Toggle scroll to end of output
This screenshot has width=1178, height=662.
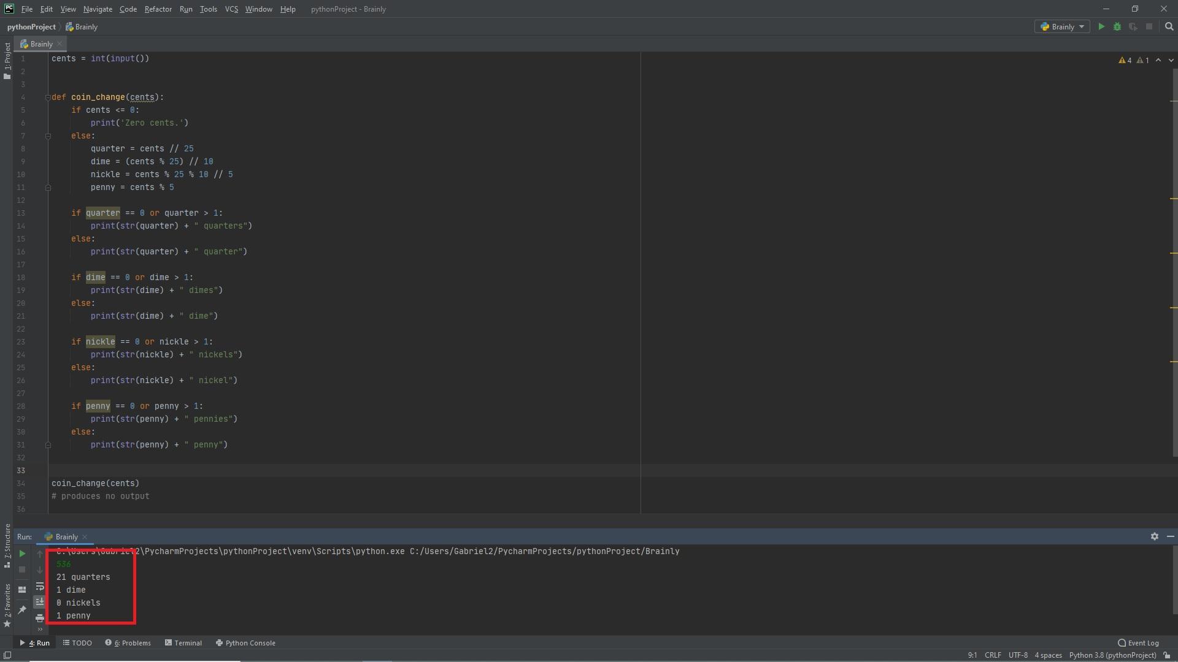[x=40, y=602]
